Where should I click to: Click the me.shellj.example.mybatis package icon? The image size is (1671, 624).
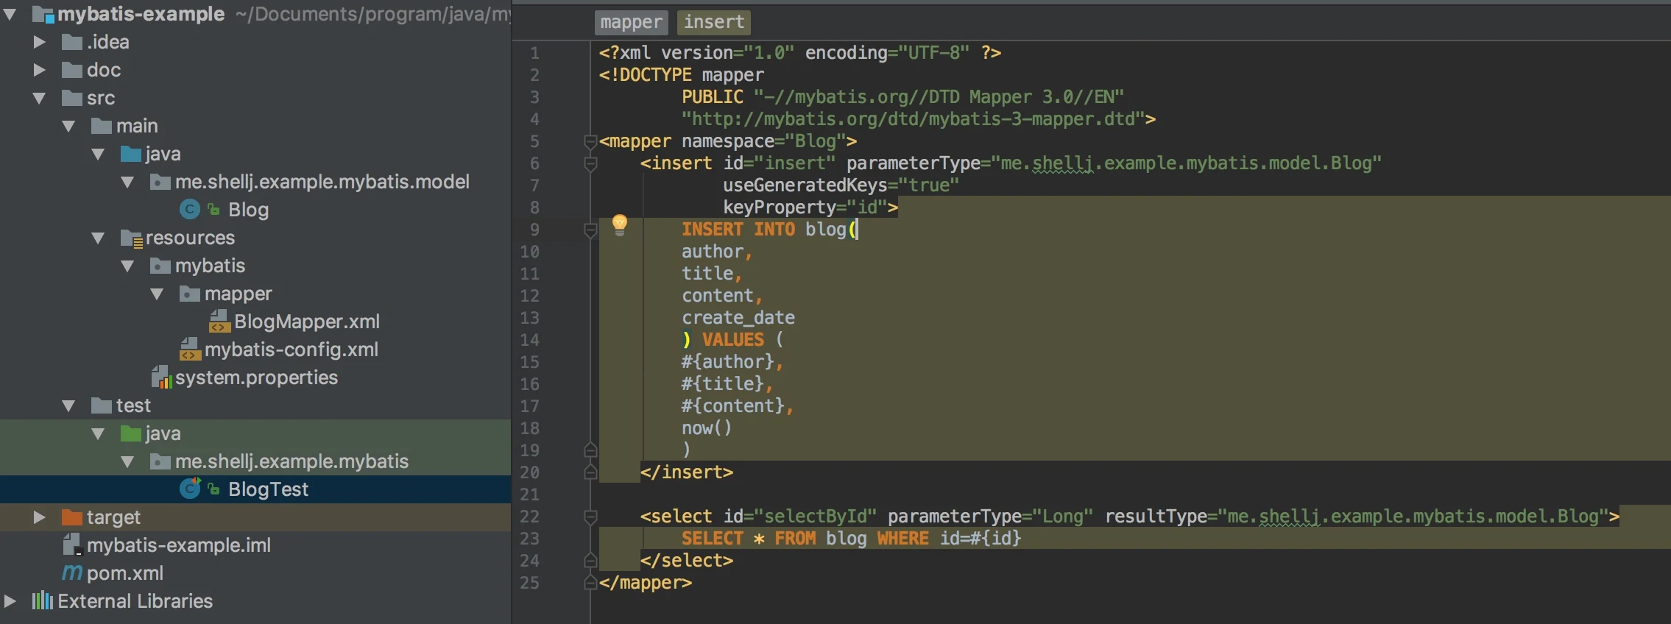click(160, 461)
